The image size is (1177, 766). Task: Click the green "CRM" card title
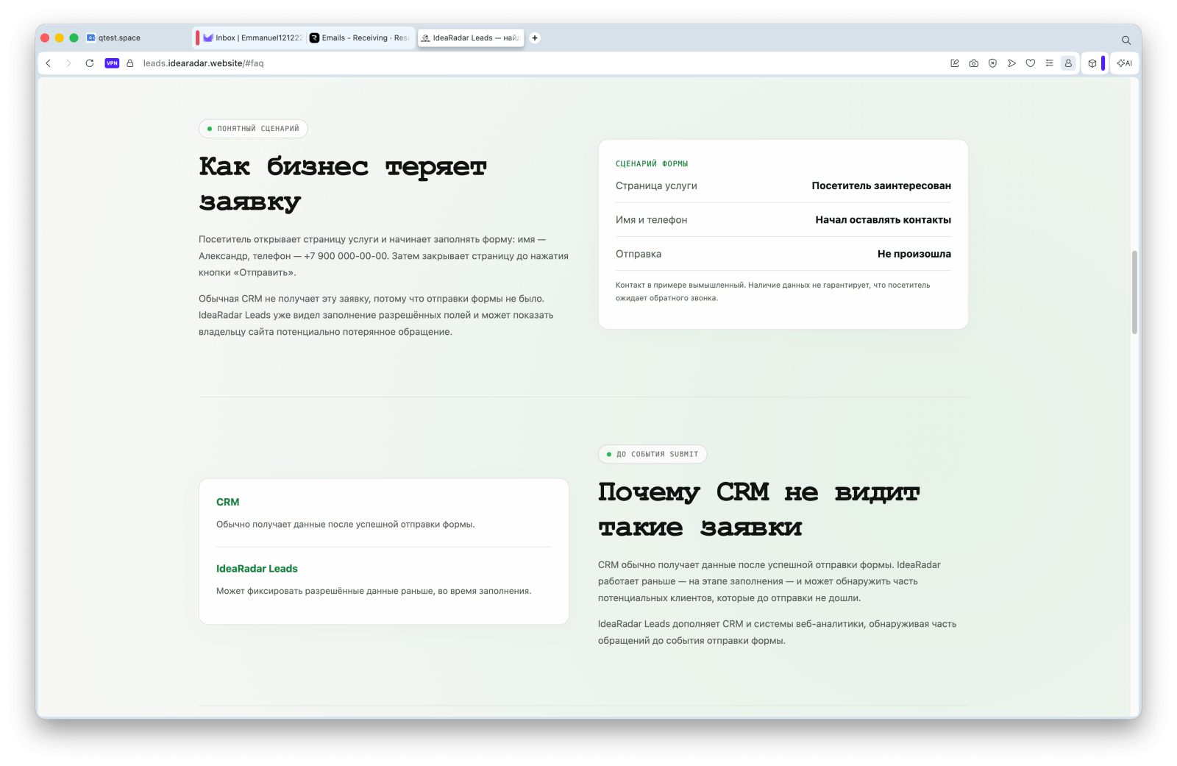(x=227, y=502)
